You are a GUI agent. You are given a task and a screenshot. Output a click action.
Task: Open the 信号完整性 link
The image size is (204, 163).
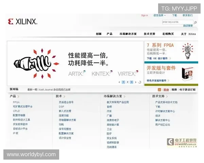coord(65,129)
